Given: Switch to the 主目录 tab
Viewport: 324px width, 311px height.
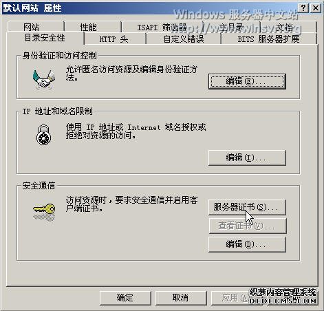Looking at the screenshot, I should tap(231, 27).
